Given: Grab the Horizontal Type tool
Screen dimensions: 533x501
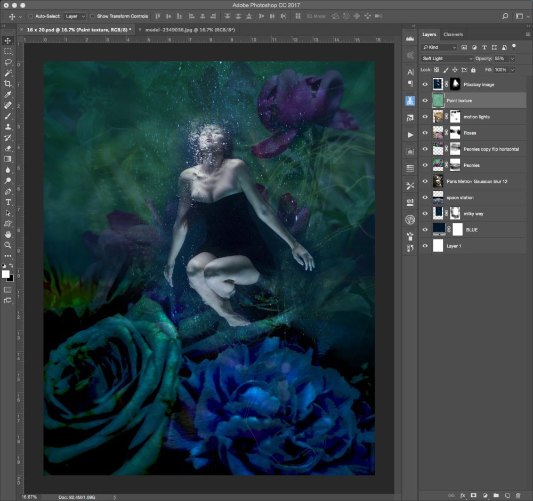Looking at the screenshot, I should click(7, 201).
